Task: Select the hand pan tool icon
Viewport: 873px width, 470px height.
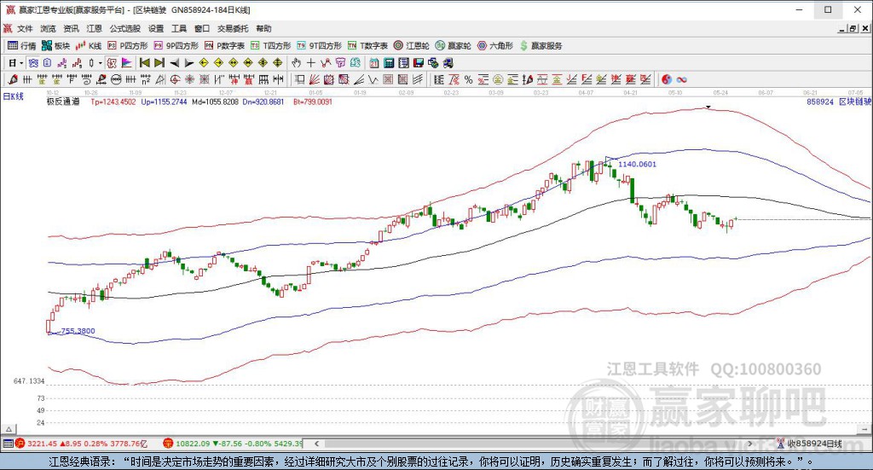Action: click(x=297, y=63)
